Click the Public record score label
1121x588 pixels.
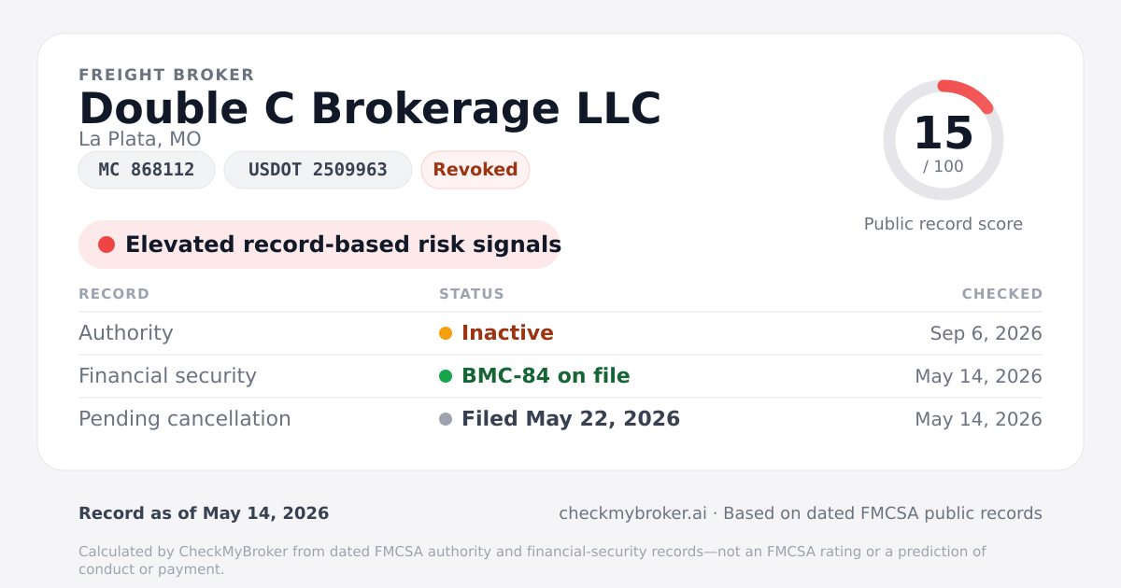(x=944, y=224)
